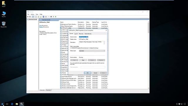Select the General tab

(x=71, y=34)
